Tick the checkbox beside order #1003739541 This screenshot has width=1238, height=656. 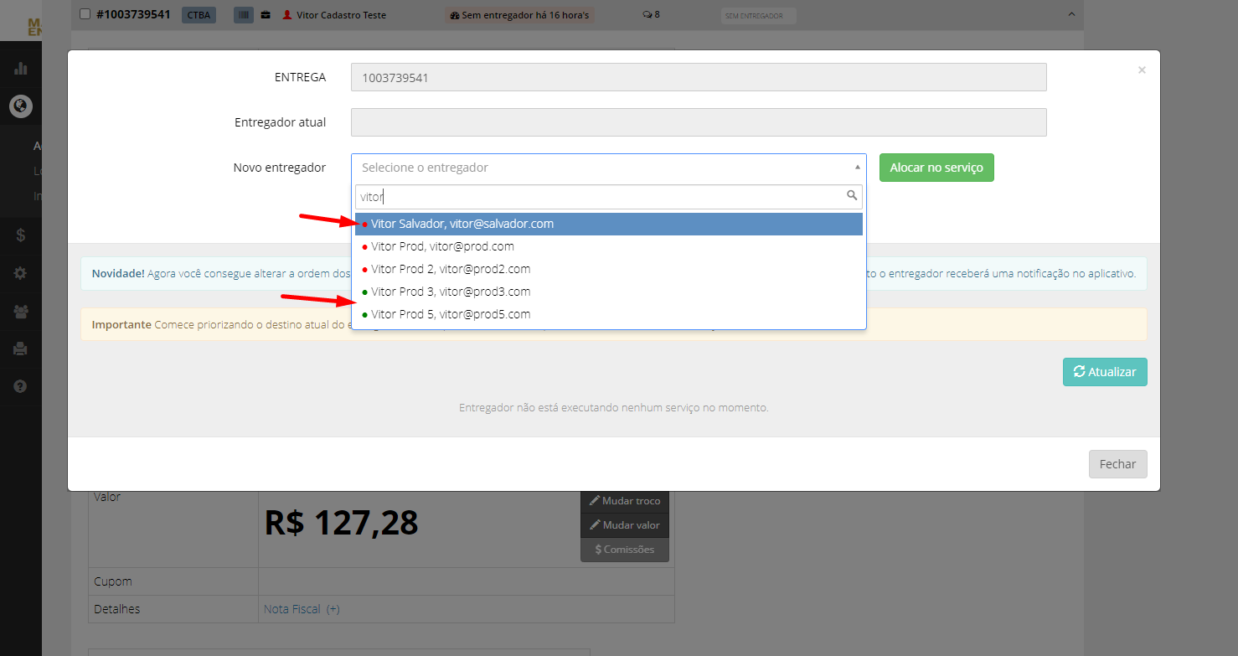(x=85, y=14)
